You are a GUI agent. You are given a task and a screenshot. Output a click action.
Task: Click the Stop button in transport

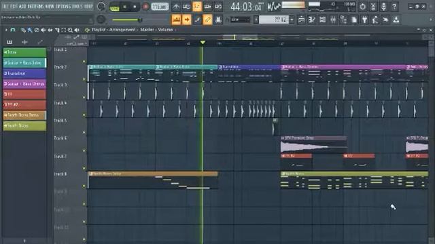135,7
